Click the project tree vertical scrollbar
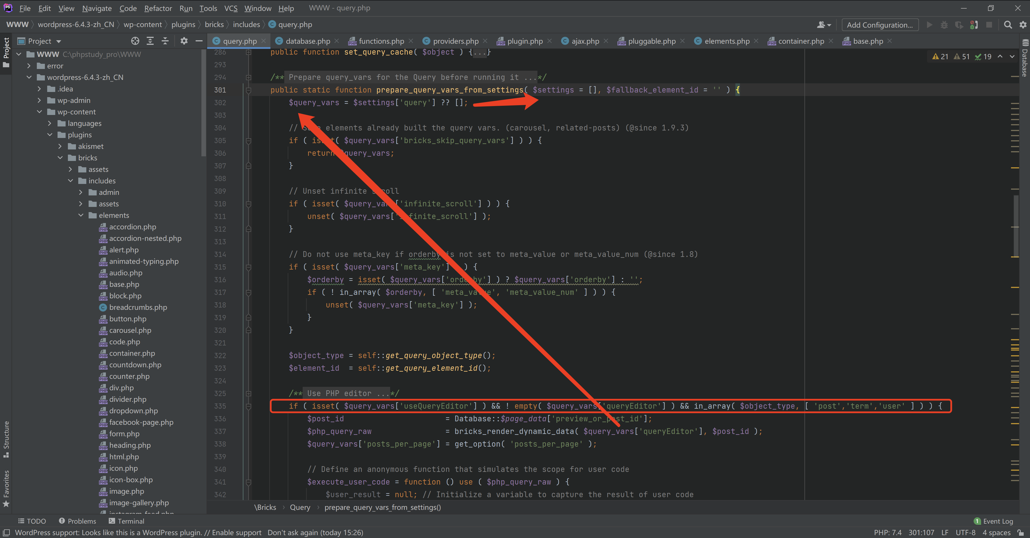 coord(203,104)
